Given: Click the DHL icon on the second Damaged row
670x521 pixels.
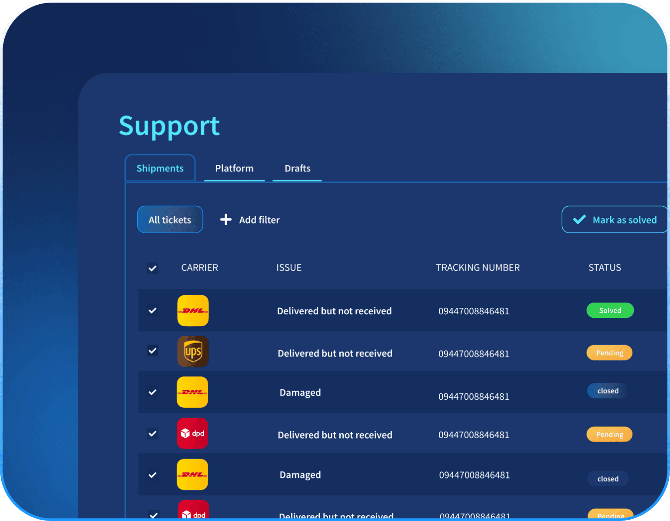Looking at the screenshot, I should tap(192, 474).
